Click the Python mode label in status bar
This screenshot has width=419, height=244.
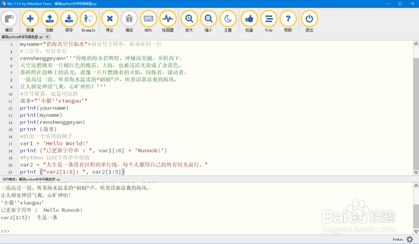398,239
